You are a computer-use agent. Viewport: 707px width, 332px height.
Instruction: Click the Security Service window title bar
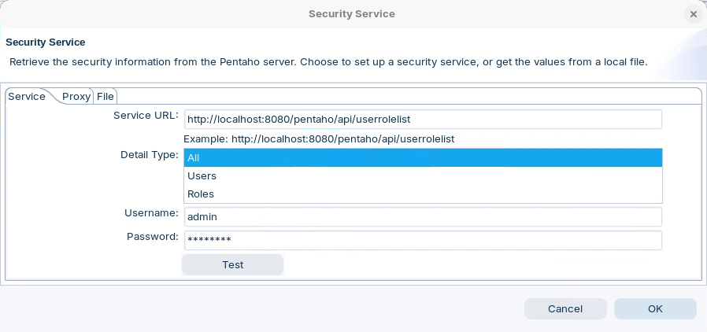coord(351,14)
